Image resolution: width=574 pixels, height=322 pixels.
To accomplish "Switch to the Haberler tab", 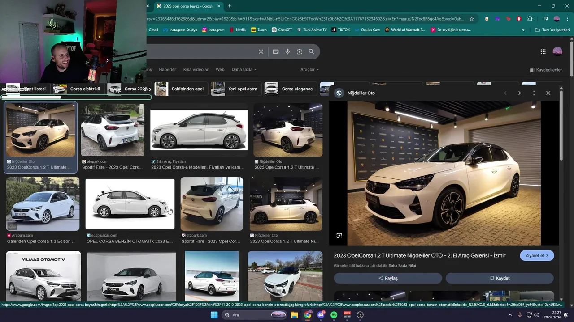I will tap(167, 70).
